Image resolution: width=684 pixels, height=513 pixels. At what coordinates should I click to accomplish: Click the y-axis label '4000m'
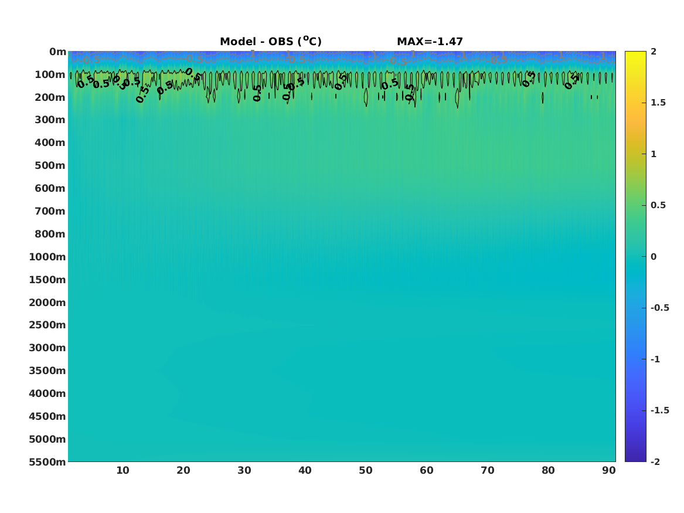pyautogui.click(x=47, y=393)
